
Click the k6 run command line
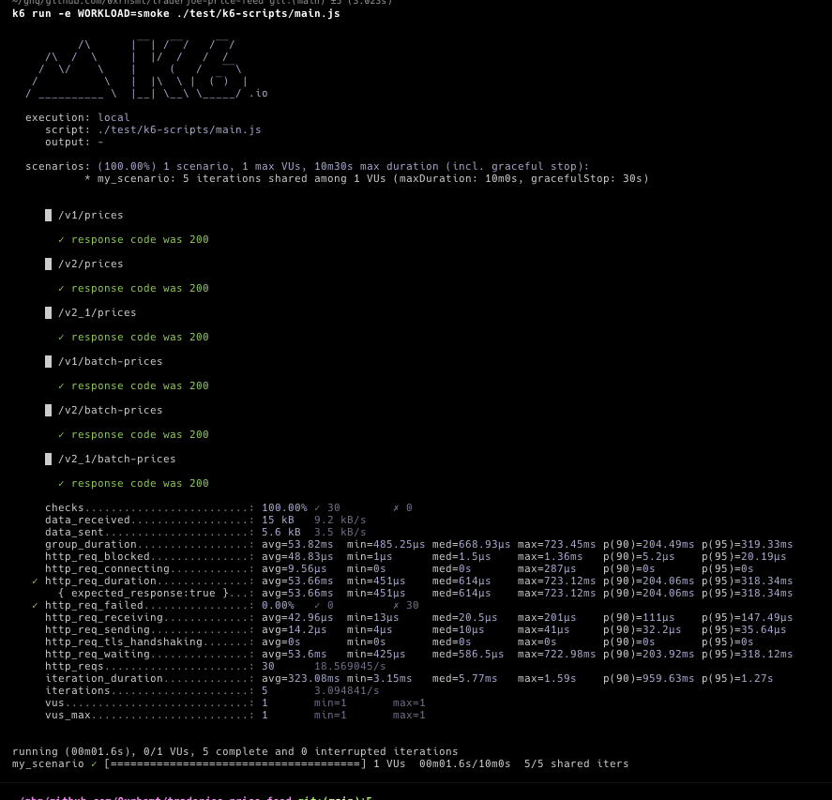[175, 14]
